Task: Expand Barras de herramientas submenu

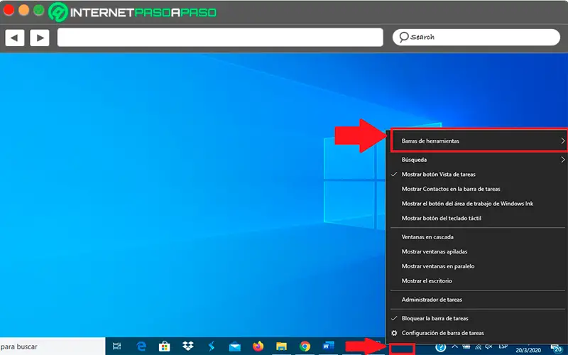Action: [479, 141]
